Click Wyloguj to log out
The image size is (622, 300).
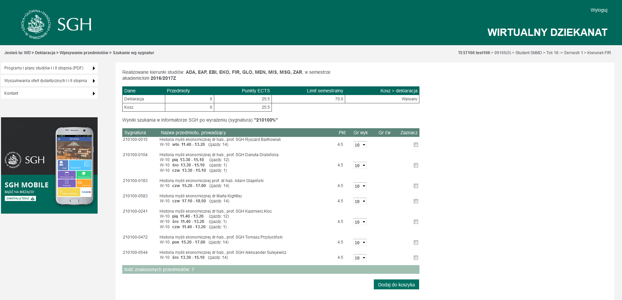(599, 10)
